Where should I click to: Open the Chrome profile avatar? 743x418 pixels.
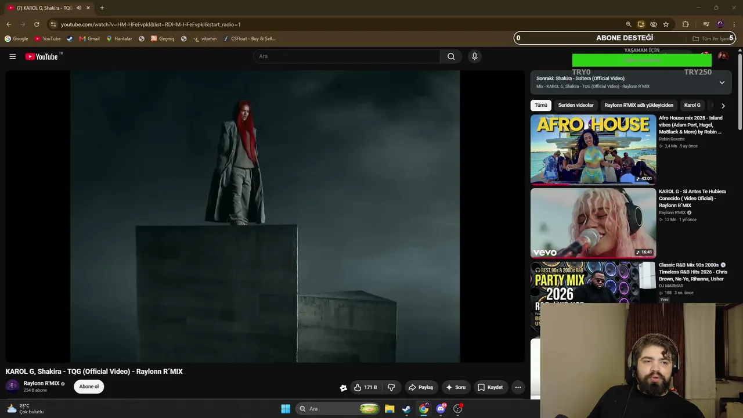tap(720, 24)
